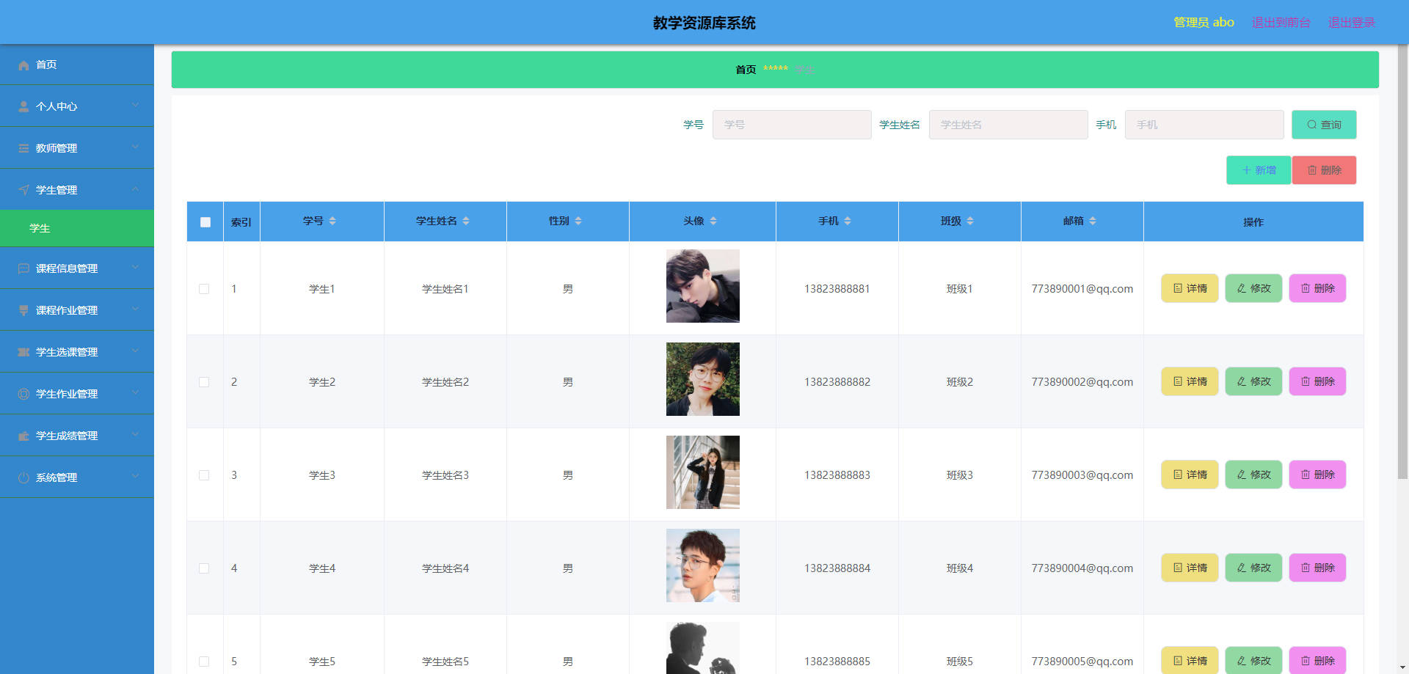Focus the 学号 search input field
This screenshot has width=1409, height=674.
[x=792, y=125]
